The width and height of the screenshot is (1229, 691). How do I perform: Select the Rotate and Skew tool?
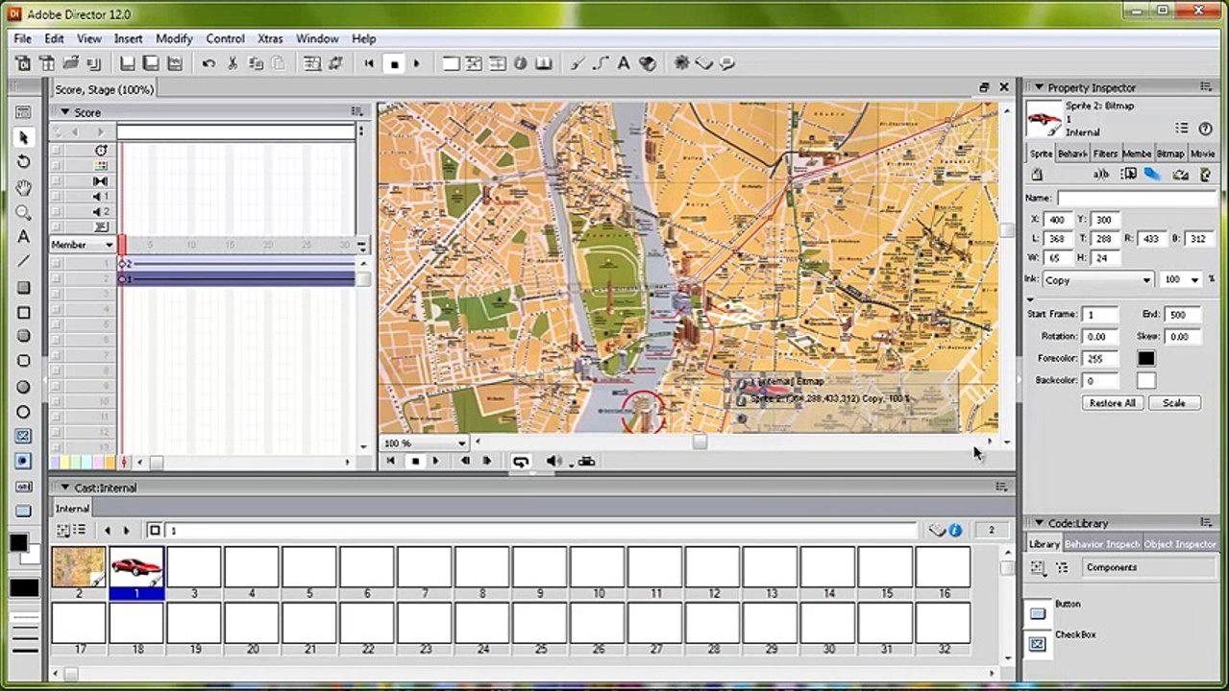click(x=24, y=162)
